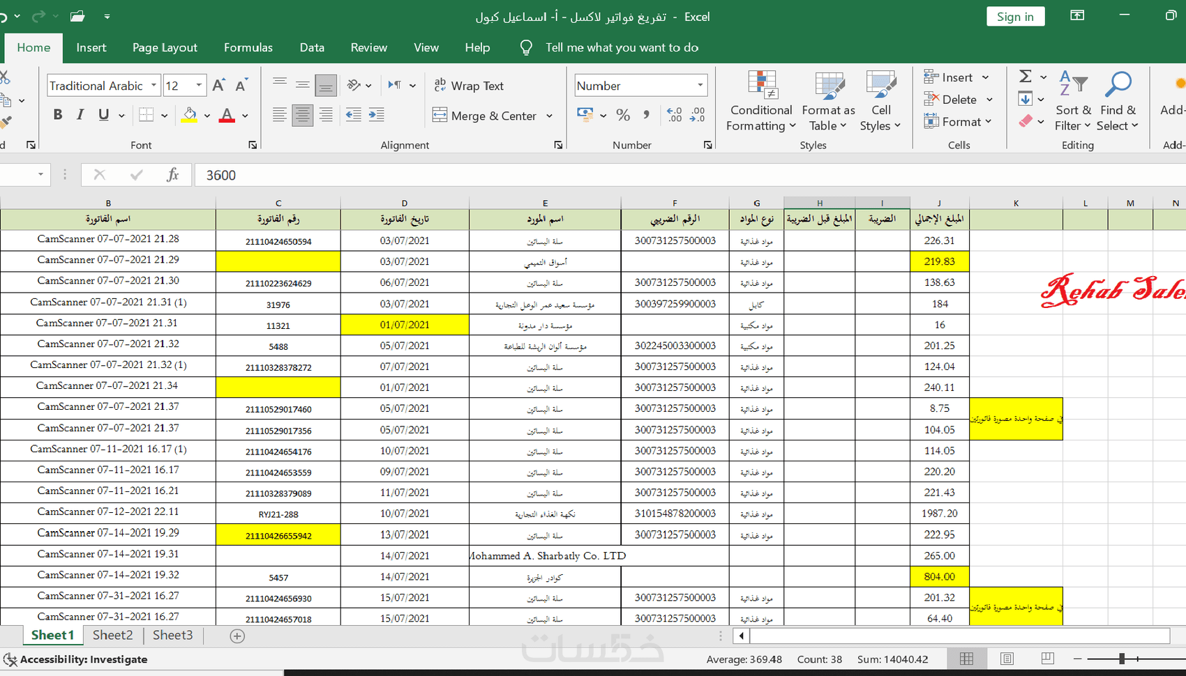This screenshot has width=1186, height=676.
Task: Switch to Sheet3 tab
Action: pos(172,635)
